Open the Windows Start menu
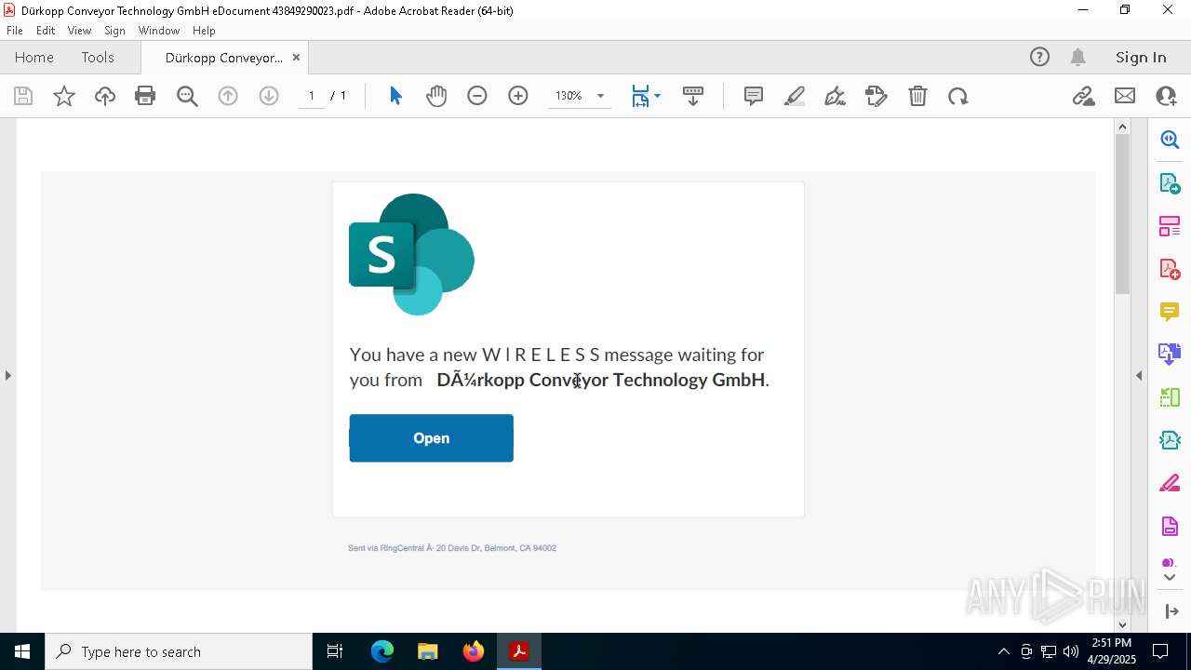The width and height of the screenshot is (1191, 670). (22, 651)
